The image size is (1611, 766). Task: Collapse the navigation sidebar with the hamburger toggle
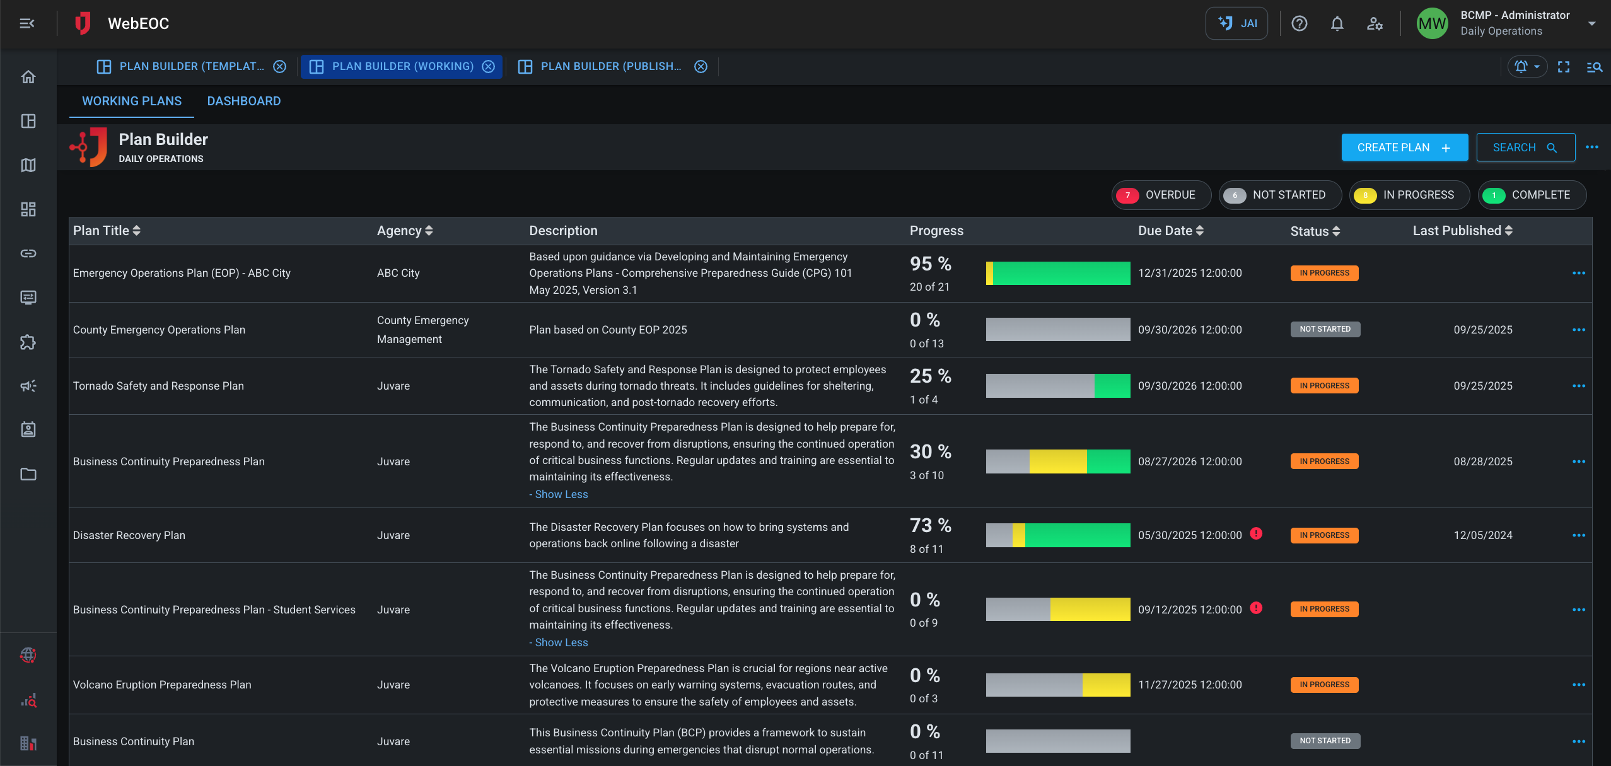25,23
